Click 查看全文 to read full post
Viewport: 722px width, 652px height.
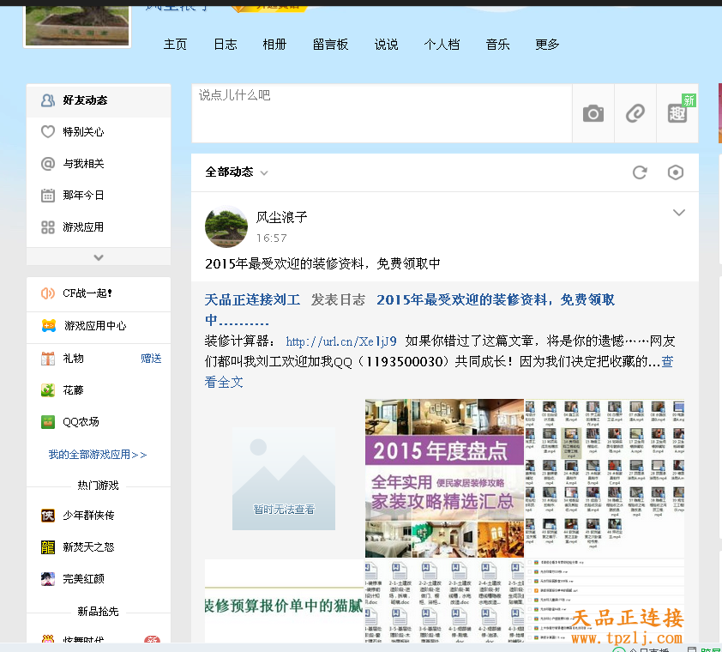[224, 382]
